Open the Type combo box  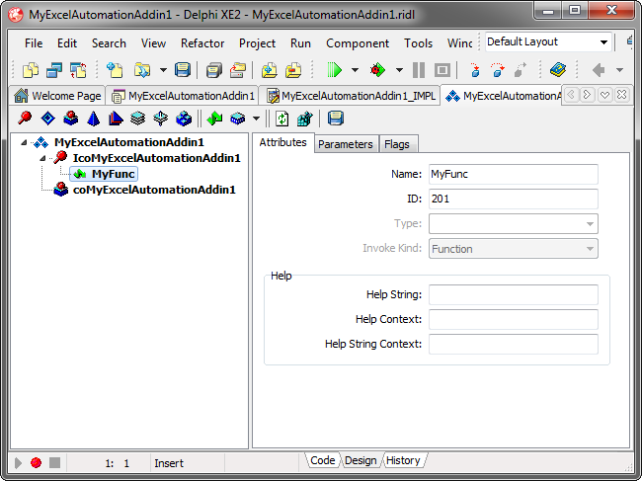click(513, 223)
